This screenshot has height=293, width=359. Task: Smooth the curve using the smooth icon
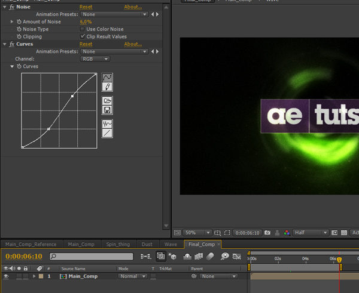point(107,124)
